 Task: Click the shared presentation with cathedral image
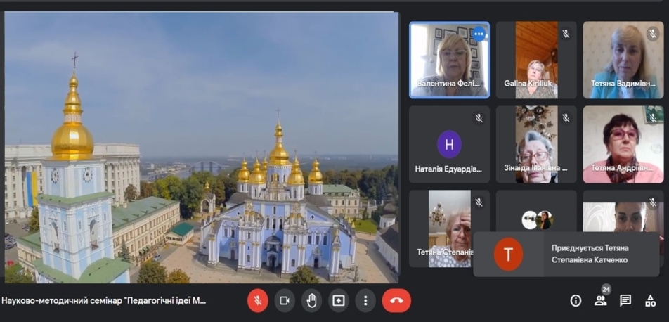coord(201,148)
